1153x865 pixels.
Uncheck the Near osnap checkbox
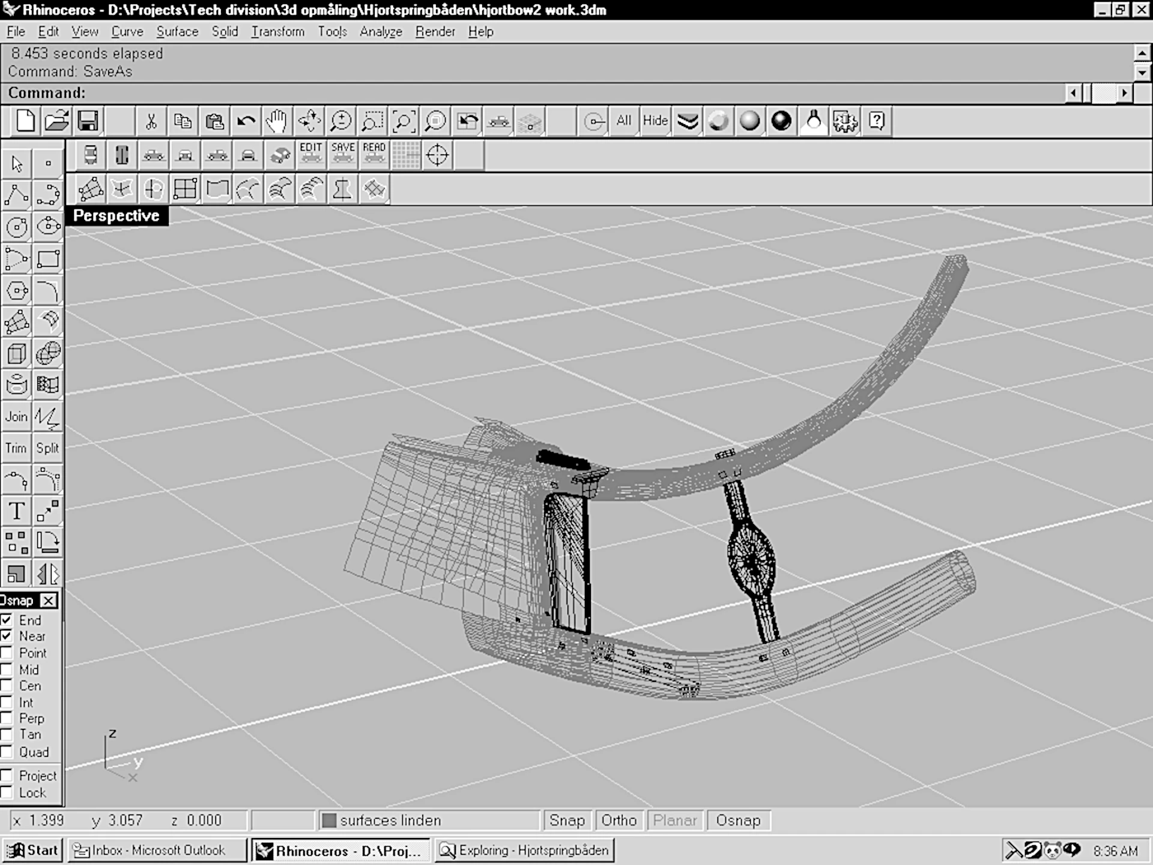[7, 636]
